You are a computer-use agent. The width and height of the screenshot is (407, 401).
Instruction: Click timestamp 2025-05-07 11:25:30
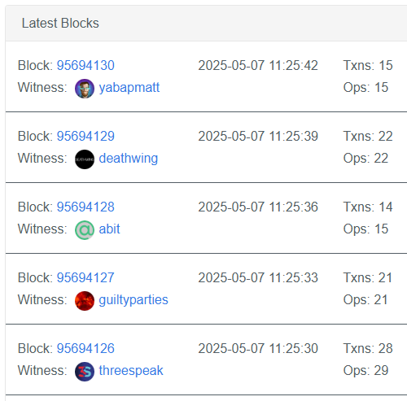[x=258, y=348]
